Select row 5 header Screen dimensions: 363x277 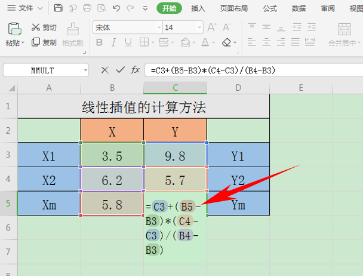click(8, 204)
